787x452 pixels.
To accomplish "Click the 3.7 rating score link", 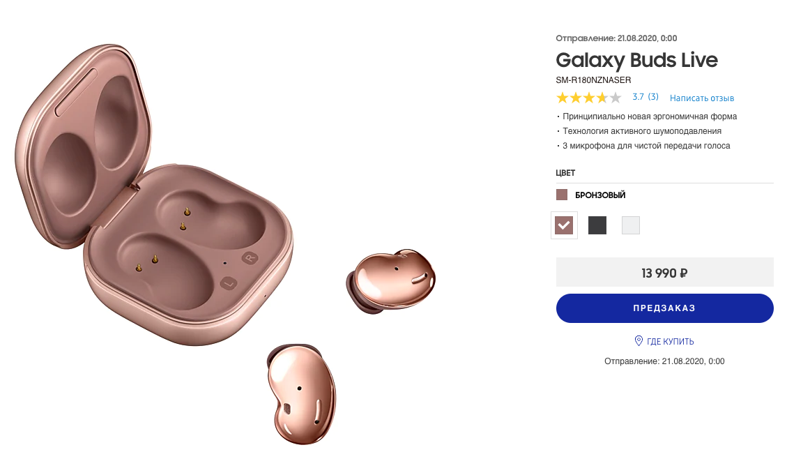I will tap(638, 97).
